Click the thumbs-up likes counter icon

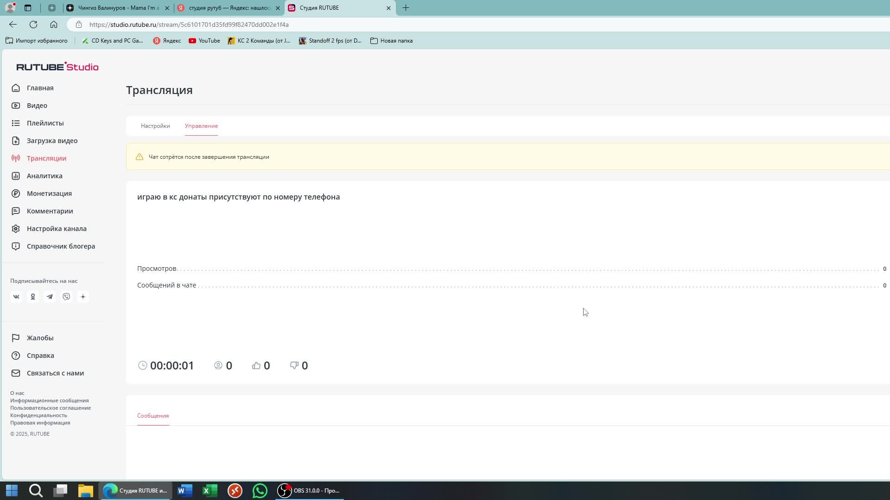click(x=256, y=366)
